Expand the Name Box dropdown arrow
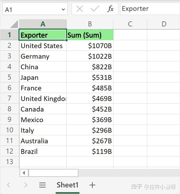This screenshot has height=194, width=180. coord(63,10)
